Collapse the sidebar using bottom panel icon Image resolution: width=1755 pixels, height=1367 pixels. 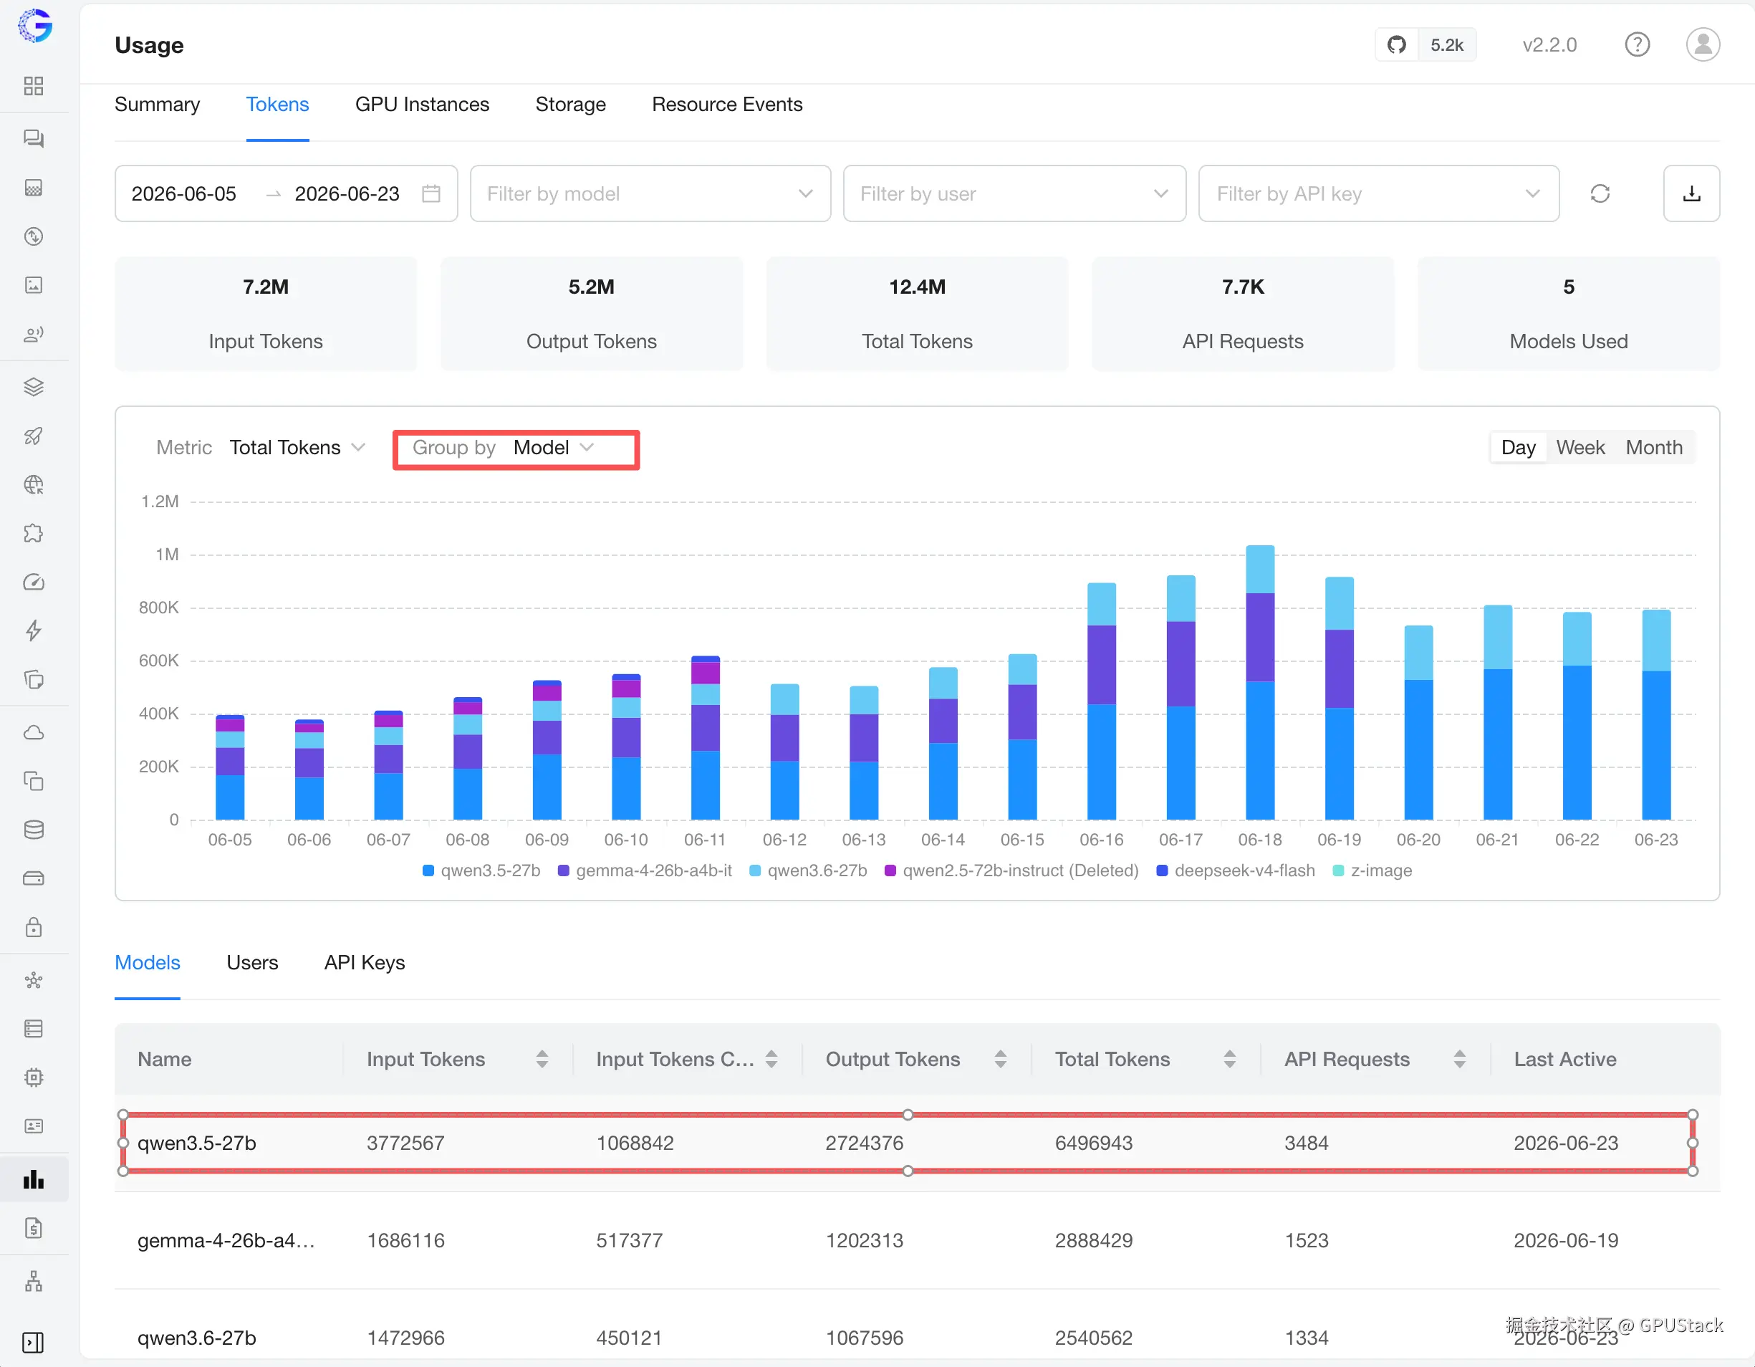coord(34,1342)
